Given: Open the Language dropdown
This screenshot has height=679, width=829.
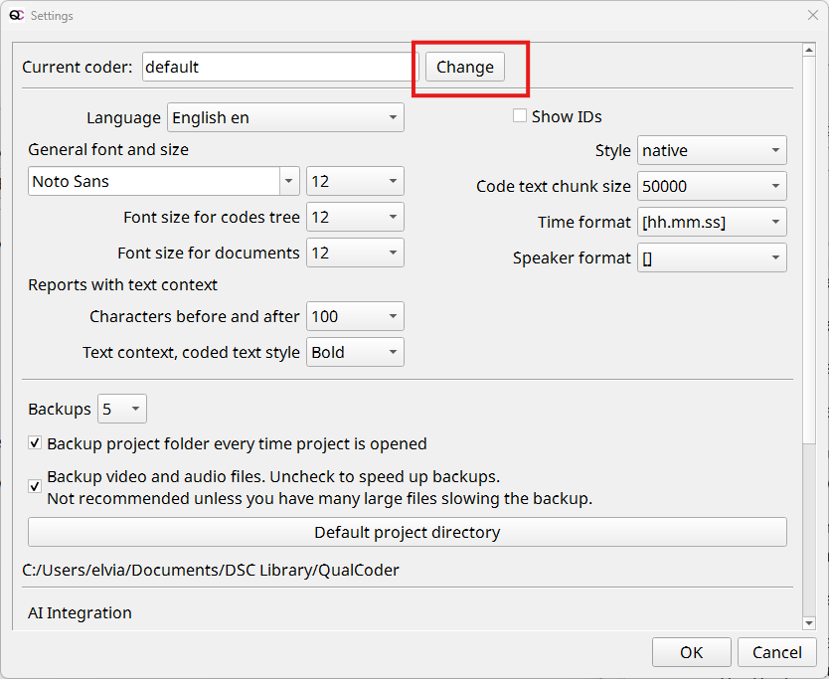Looking at the screenshot, I should click(285, 117).
